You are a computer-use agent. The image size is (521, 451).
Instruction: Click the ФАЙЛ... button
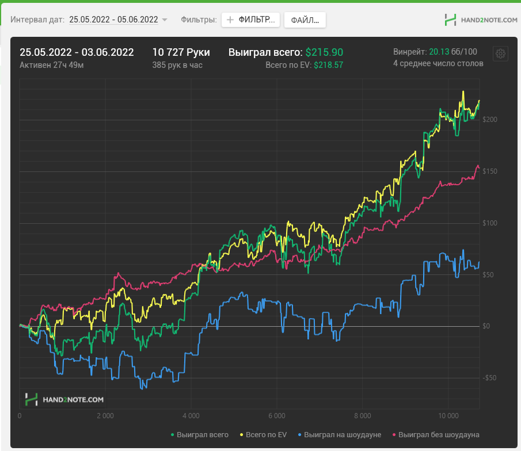[305, 20]
